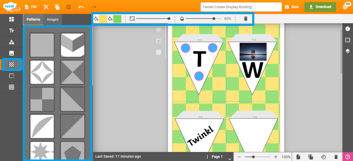Open the three-dot menu beside Page 1
The height and width of the screenshot is (161, 353).
pos(207,157)
